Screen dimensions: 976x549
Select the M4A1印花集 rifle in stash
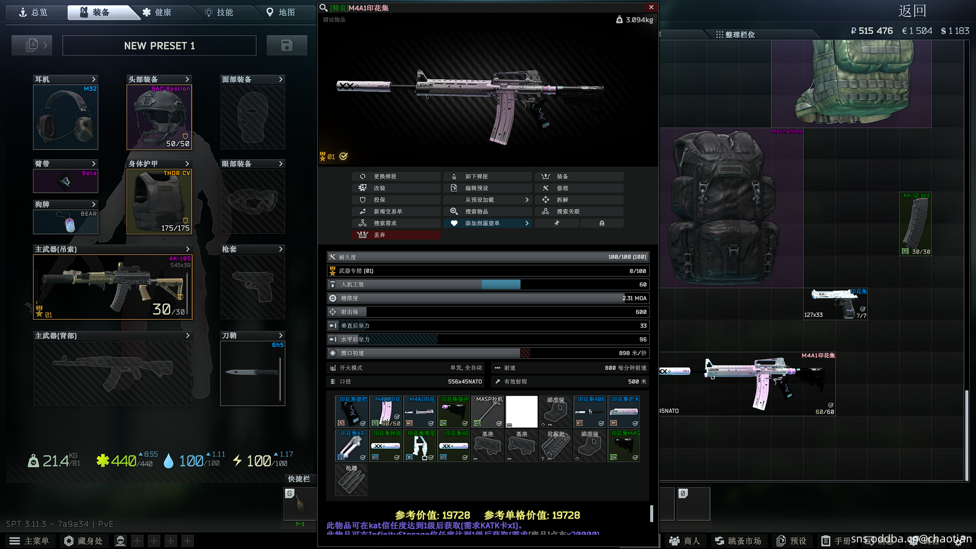pos(747,384)
